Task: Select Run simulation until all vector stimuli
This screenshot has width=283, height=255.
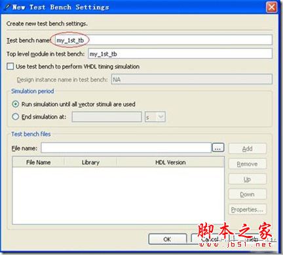Action: click(16, 104)
